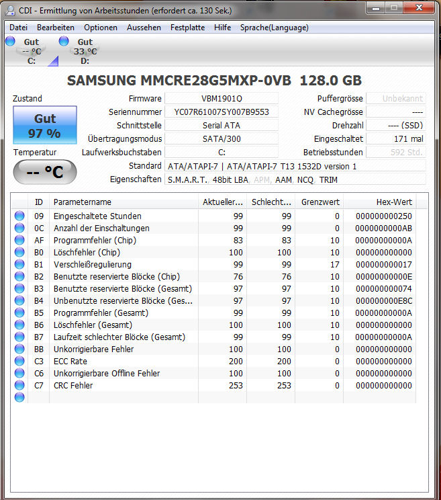The width and height of the screenshot is (441, 500).
Task: Click hex value 000000000E8C
Action: (384, 300)
